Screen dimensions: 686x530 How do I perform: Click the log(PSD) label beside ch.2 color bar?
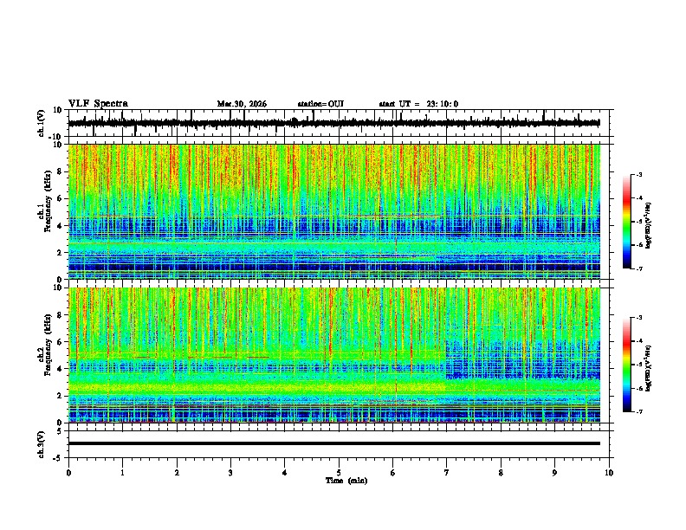coord(648,367)
